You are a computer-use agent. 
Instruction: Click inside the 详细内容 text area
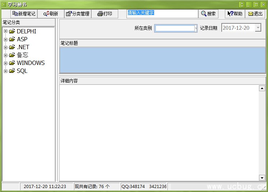pyautogui.click(x=159, y=133)
